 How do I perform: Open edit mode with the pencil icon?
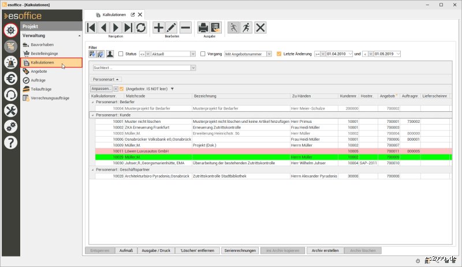[172, 28]
